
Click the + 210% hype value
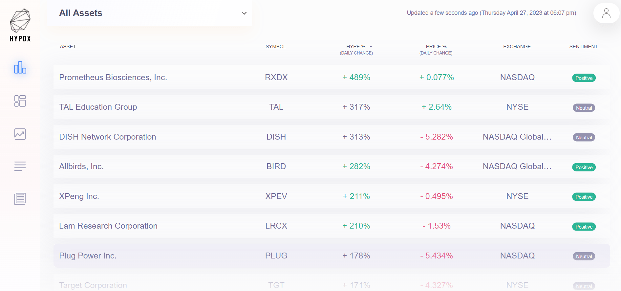pos(356,226)
